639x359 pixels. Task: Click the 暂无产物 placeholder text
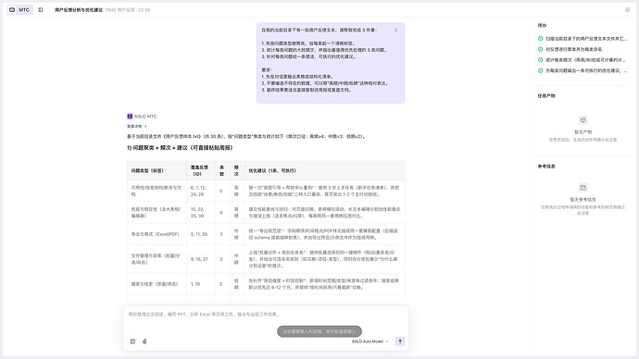[583, 132]
